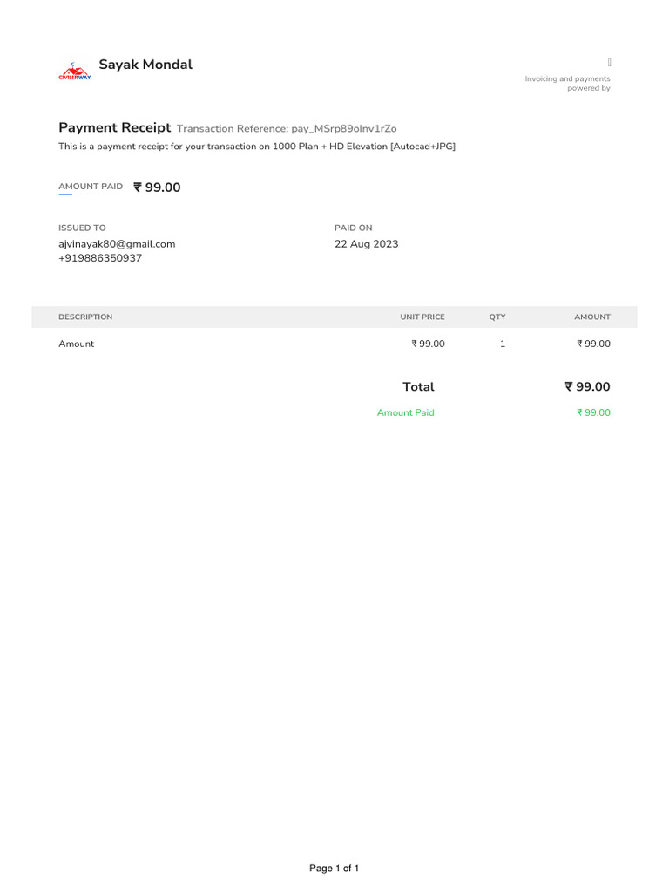The image size is (669, 893).
Task: Click the AMOUNT column header
Action: click(592, 317)
